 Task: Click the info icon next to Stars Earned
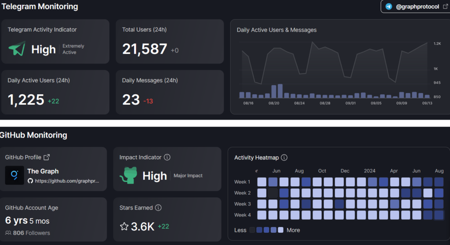coord(158,208)
